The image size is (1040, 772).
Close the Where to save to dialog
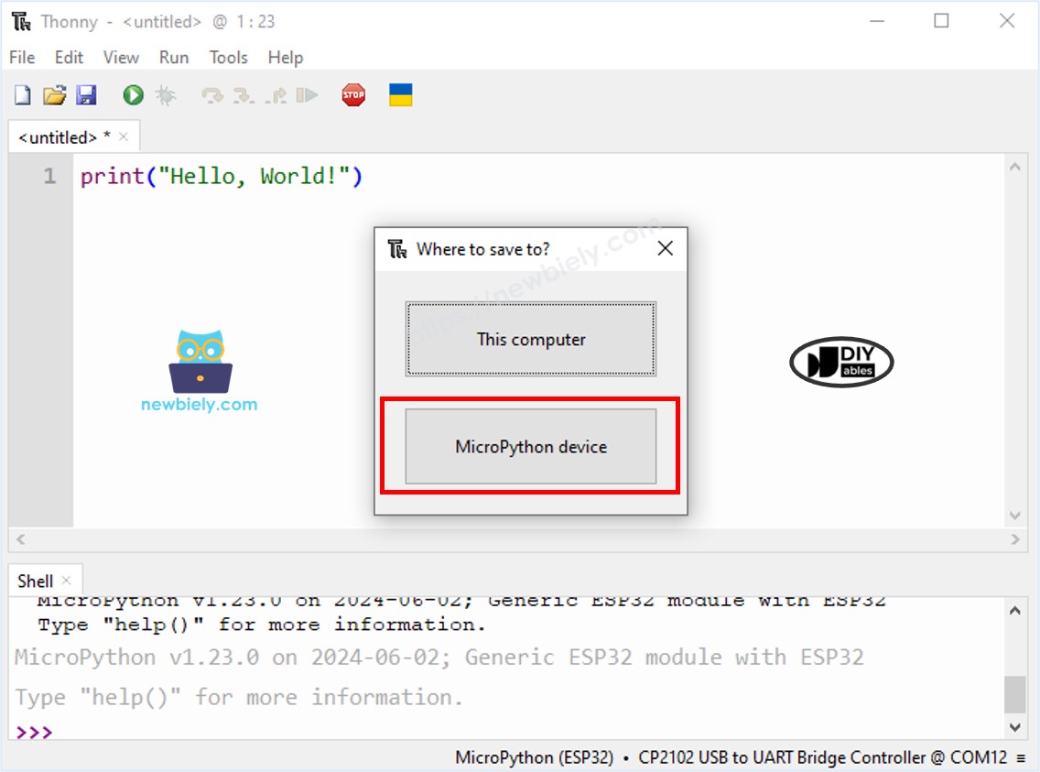pos(665,248)
